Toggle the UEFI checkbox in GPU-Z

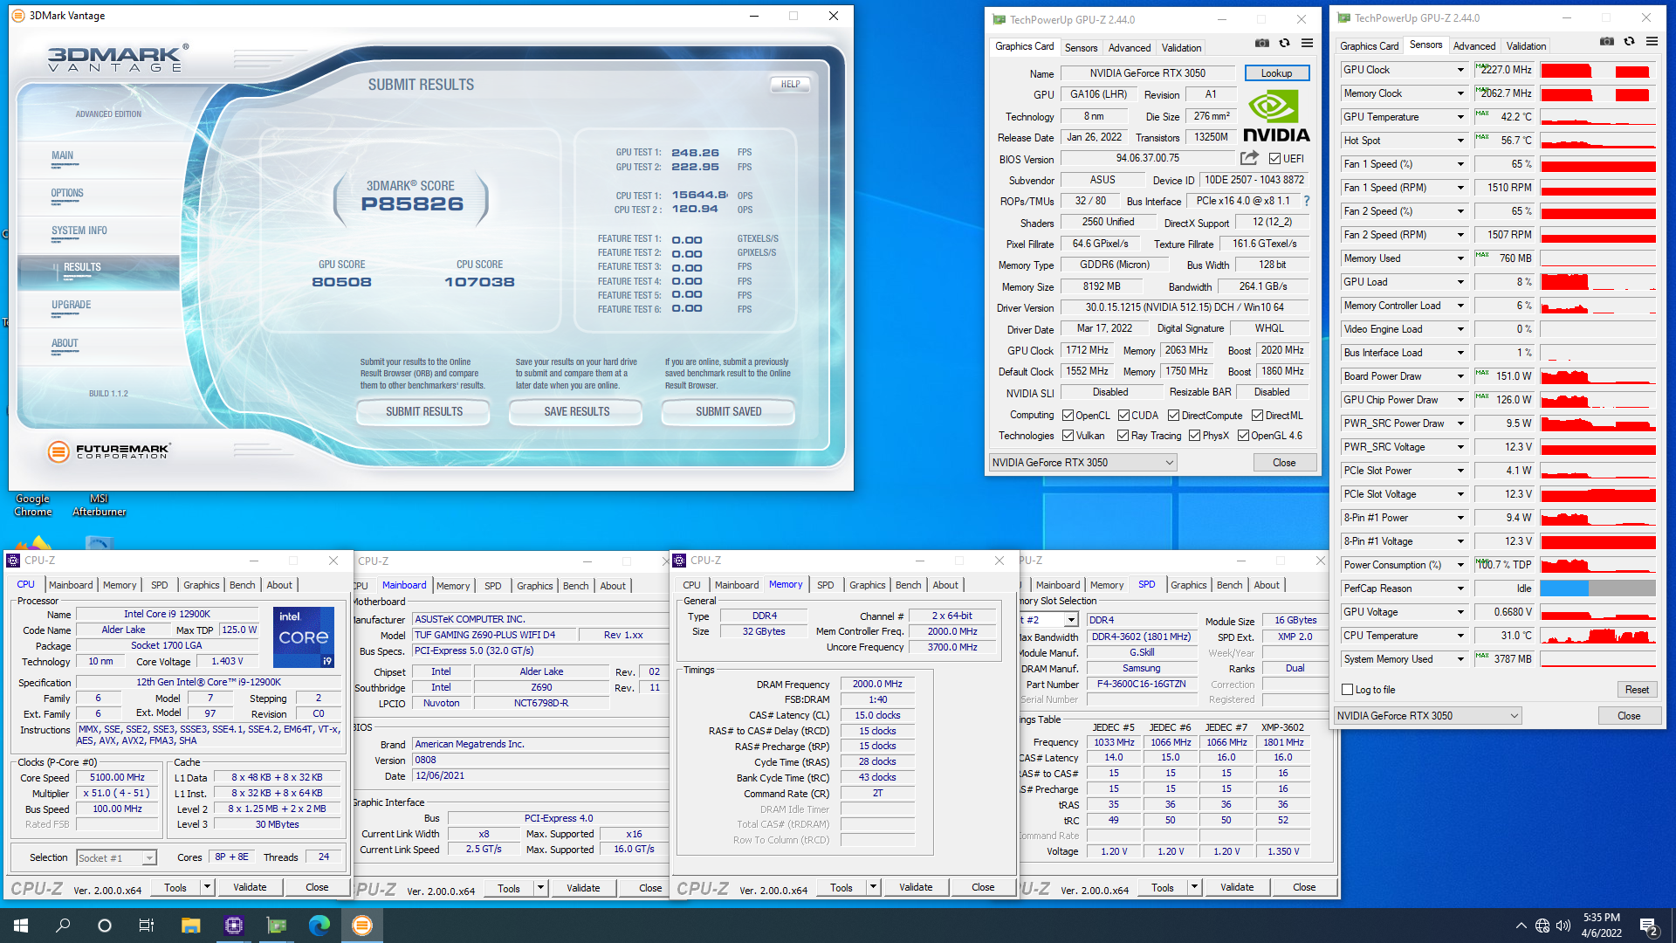(1274, 159)
